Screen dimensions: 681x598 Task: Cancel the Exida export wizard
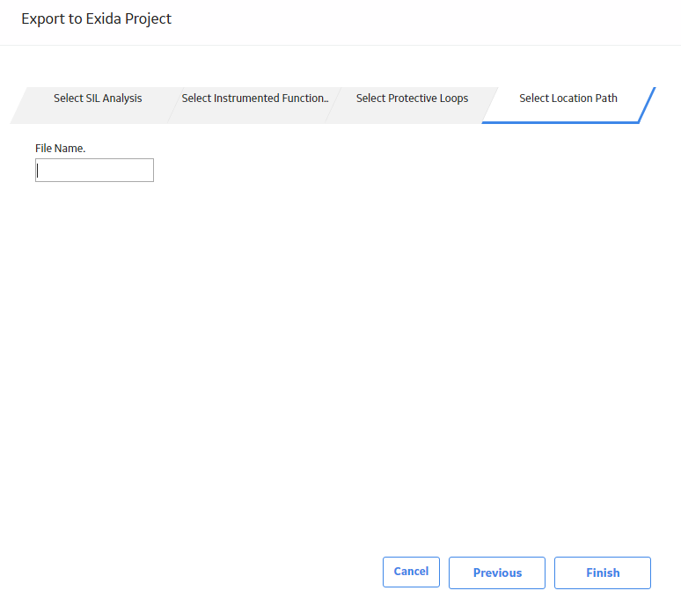(411, 572)
